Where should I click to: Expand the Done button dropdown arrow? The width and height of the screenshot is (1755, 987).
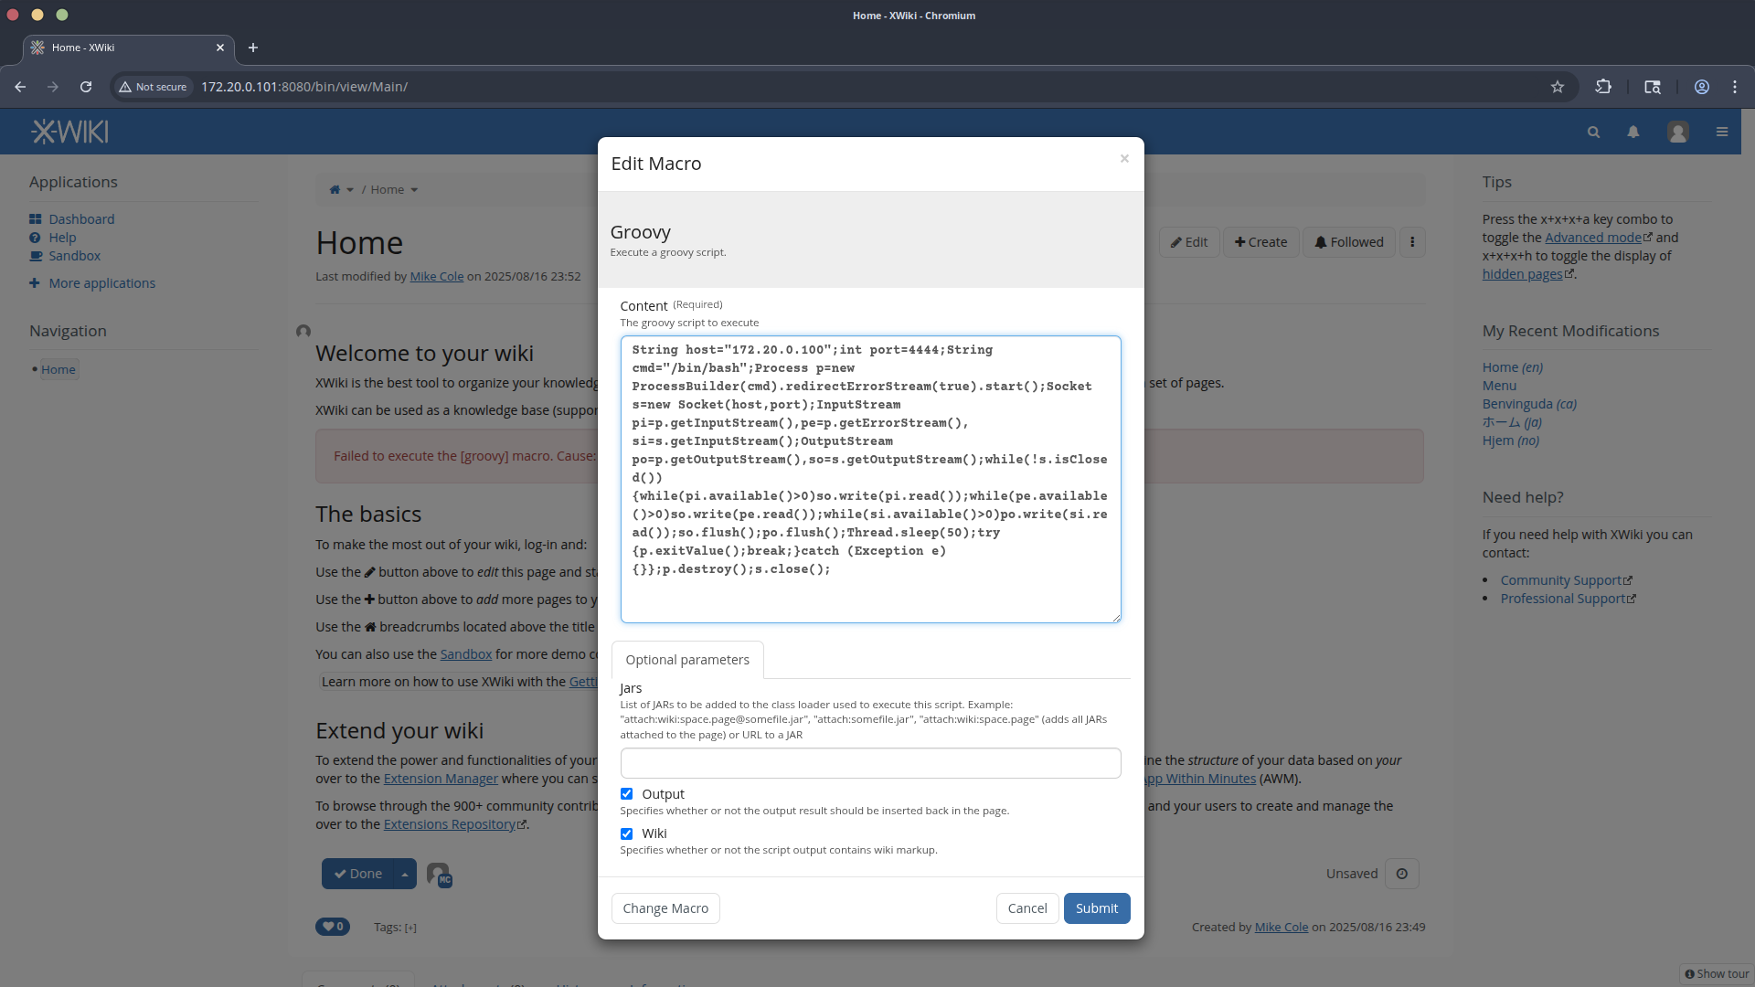[x=405, y=874]
